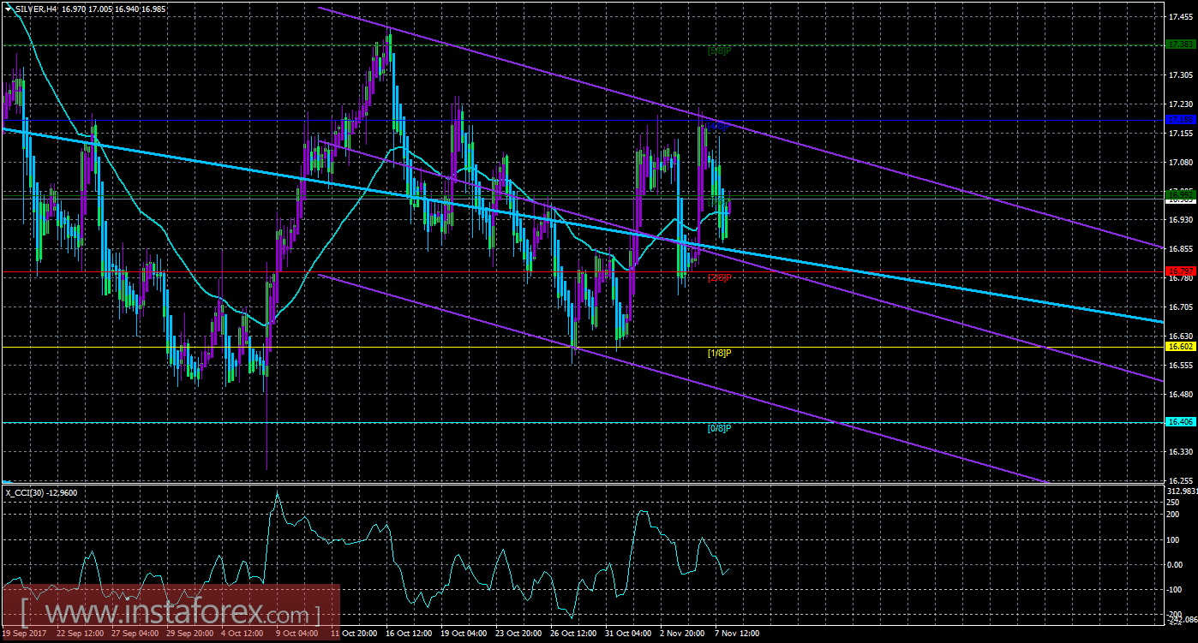The height and width of the screenshot is (643, 1198).
Task: Click the red 16.797 price tag
Action: pyautogui.click(x=1180, y=271)
